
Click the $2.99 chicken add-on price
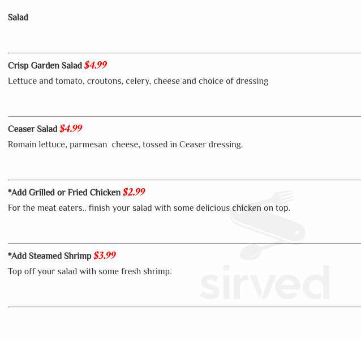(x=134, y=192)
